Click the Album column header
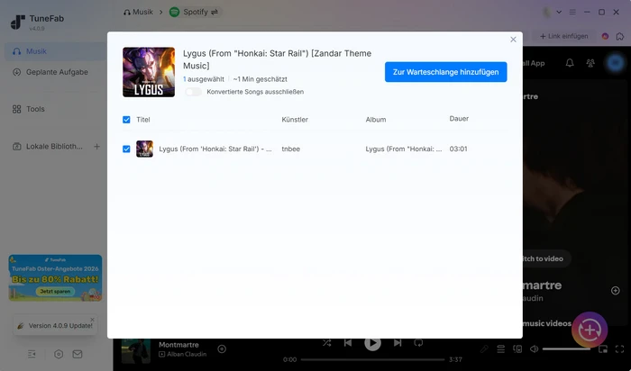This screenshot has height=371, width=631. [x=376, y=120]
